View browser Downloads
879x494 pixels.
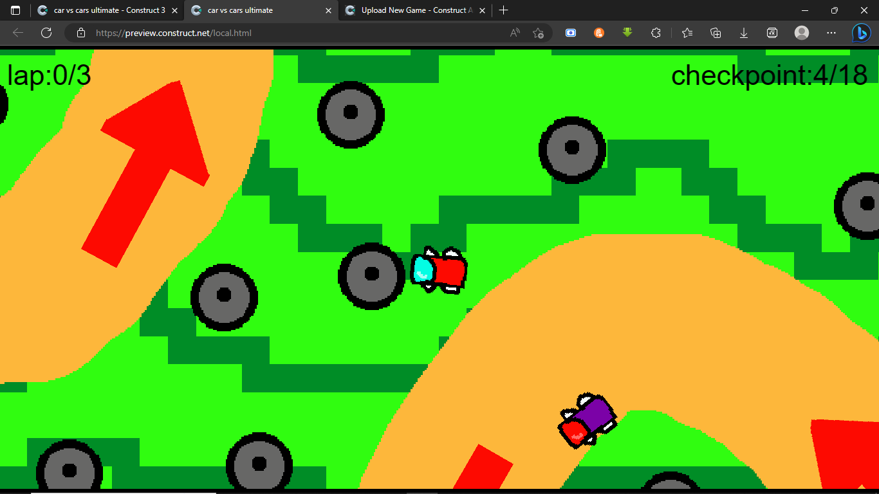(x=743, y=33)
